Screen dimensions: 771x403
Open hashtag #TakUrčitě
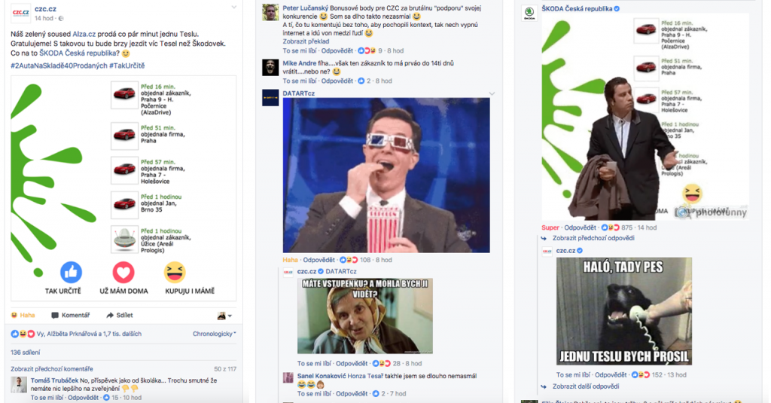coord(126,66)
